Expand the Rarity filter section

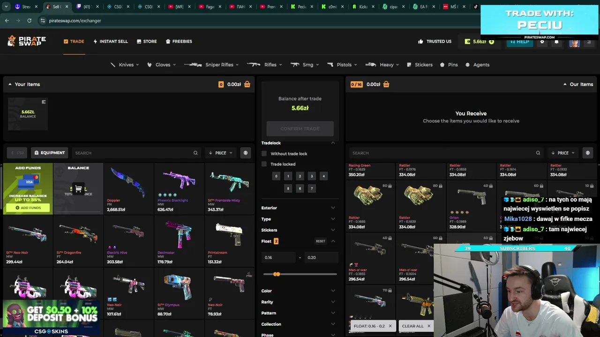(298, 302)
